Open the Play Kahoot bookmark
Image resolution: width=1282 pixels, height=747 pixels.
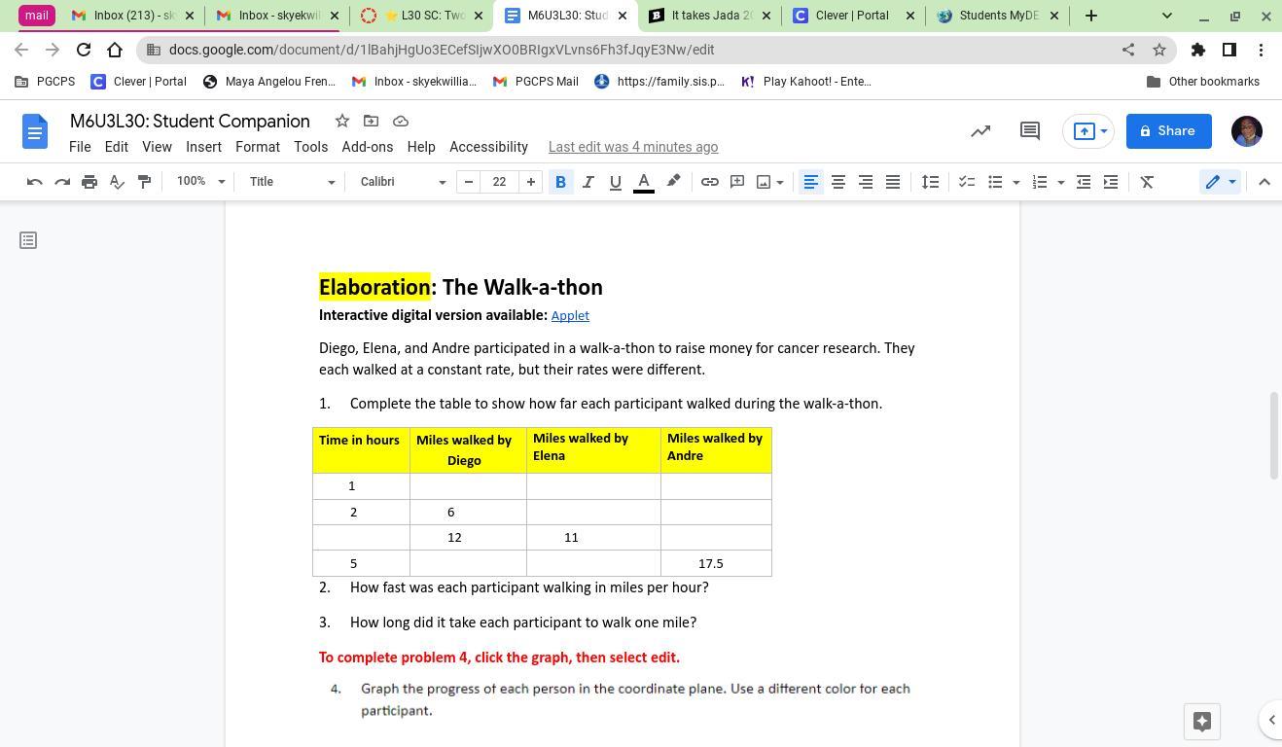[x=806, y=82]
